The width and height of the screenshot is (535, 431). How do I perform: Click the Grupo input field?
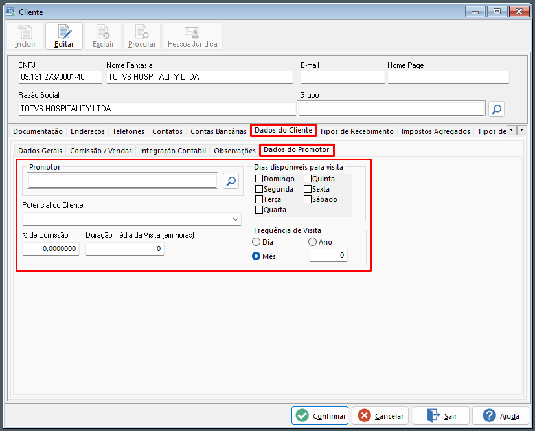click(x=392, y=109)
